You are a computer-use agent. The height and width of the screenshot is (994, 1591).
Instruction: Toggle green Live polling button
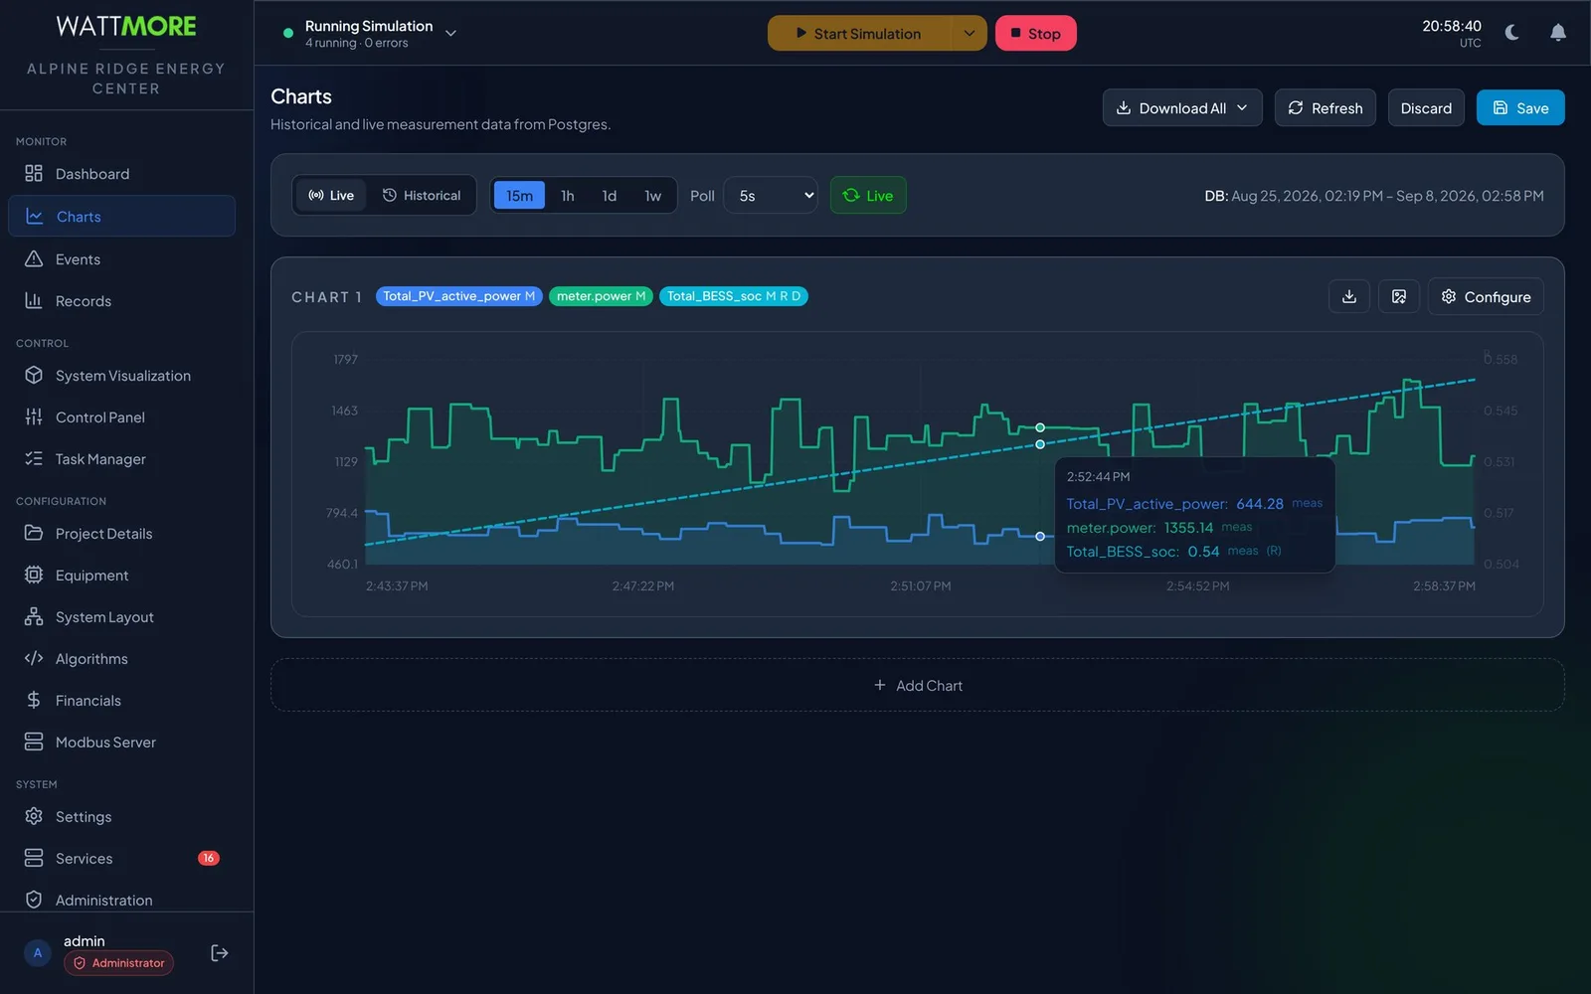pyautogui.click(x=868, y=196)
